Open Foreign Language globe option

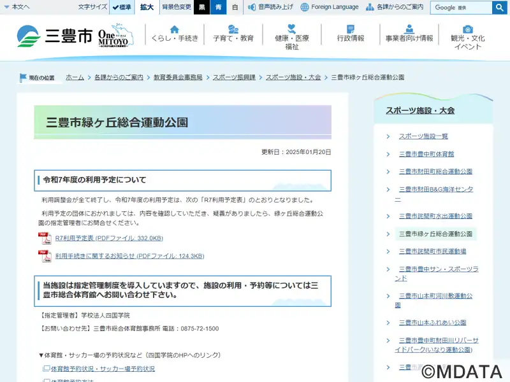pyautogui.click(x=330, y=7)
